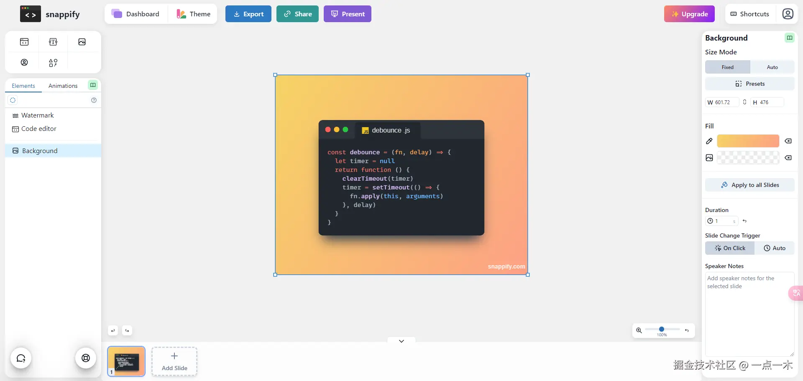Switch to the Animations tab
This screenshot has width=803, height=381.
63,86
